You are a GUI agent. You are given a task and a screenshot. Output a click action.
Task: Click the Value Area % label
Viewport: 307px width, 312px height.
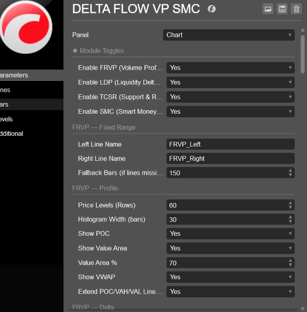(x=98, y=263)
